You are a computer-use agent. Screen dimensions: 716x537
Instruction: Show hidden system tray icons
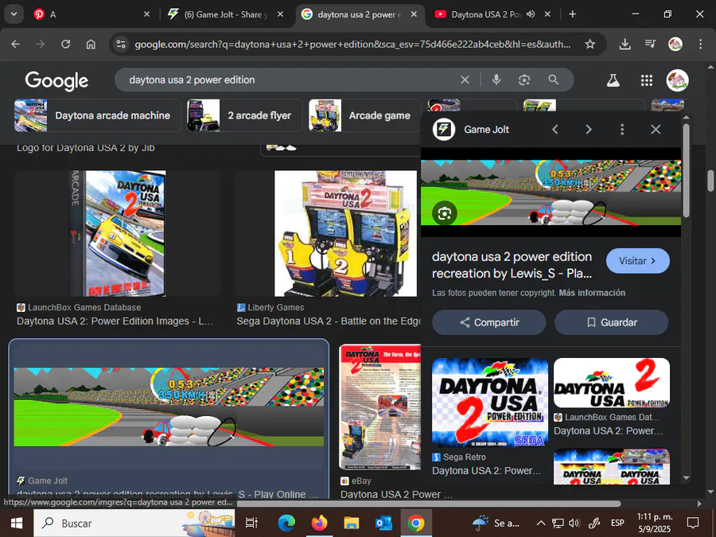541,523
